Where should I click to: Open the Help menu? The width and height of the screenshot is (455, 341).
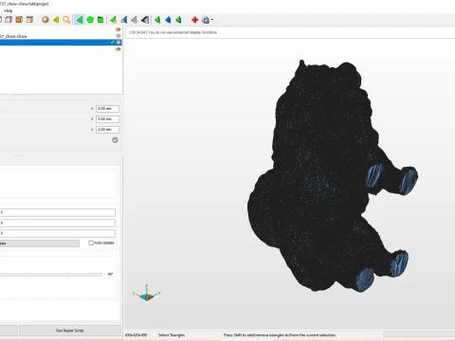point(9,10)
